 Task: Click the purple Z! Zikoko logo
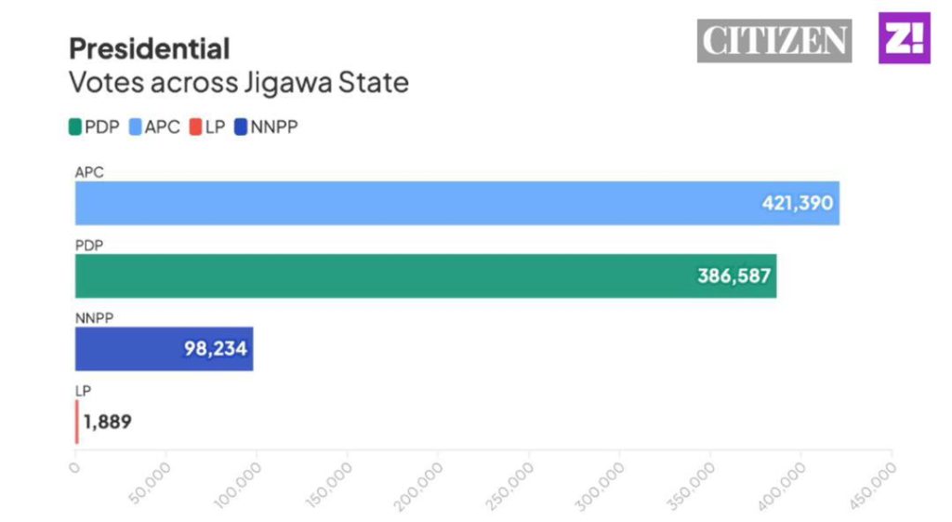tap(904, 39)
